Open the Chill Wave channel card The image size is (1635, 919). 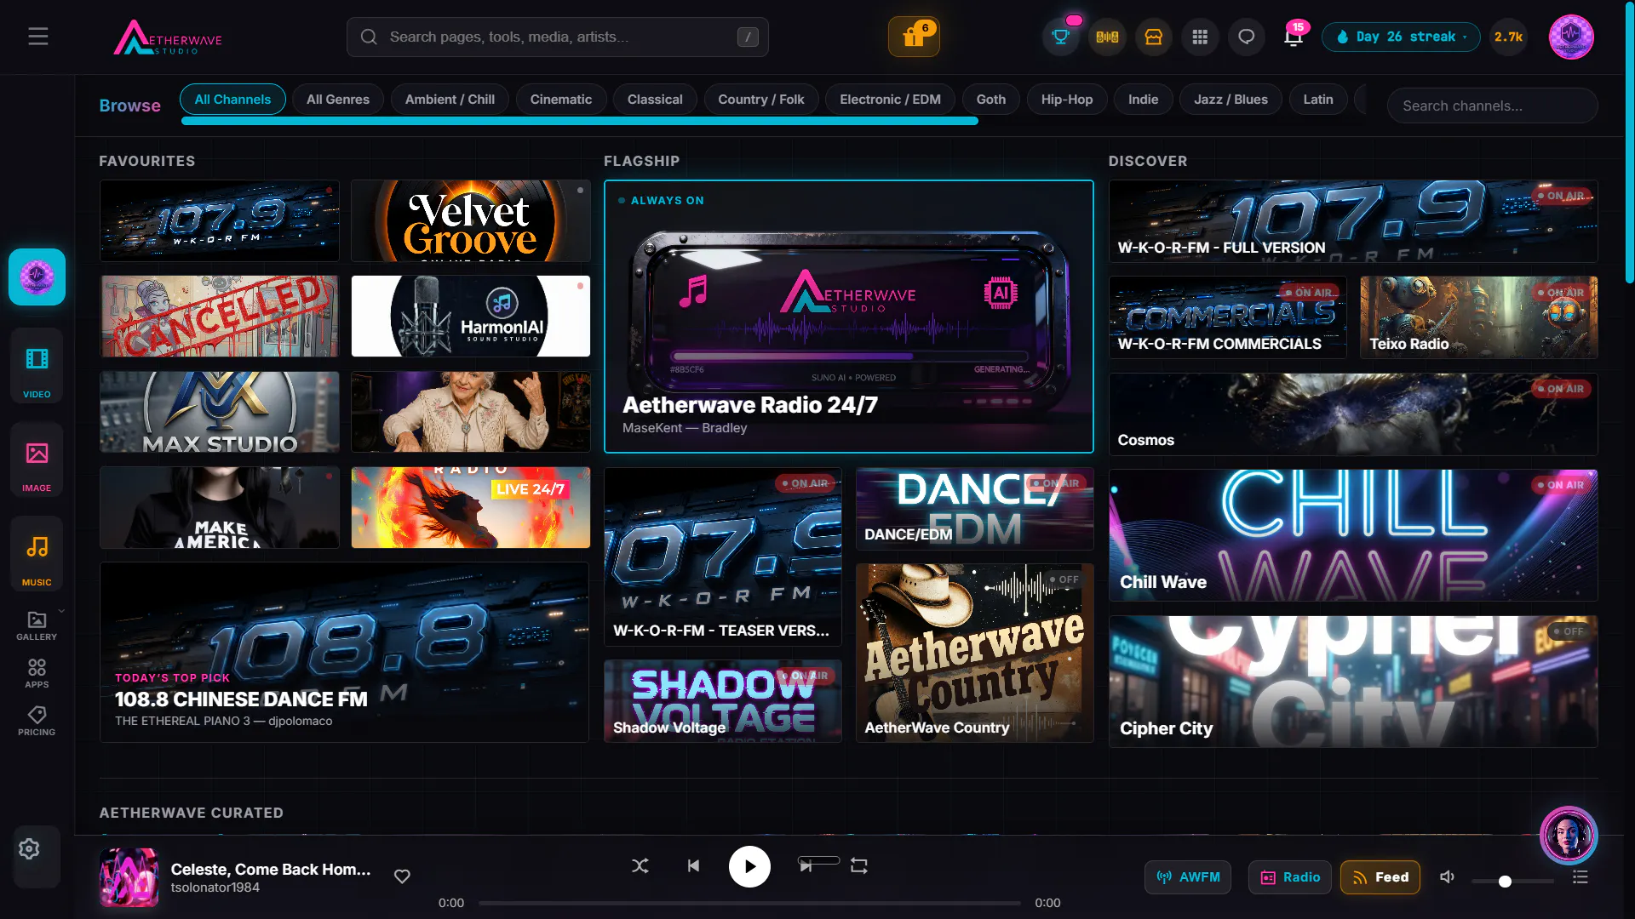pos(1353,535)
